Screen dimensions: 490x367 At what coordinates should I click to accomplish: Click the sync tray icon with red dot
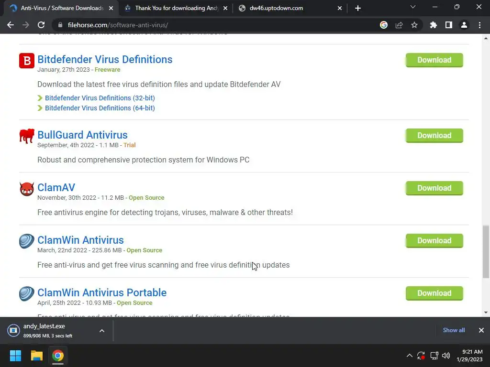point(421,356)
